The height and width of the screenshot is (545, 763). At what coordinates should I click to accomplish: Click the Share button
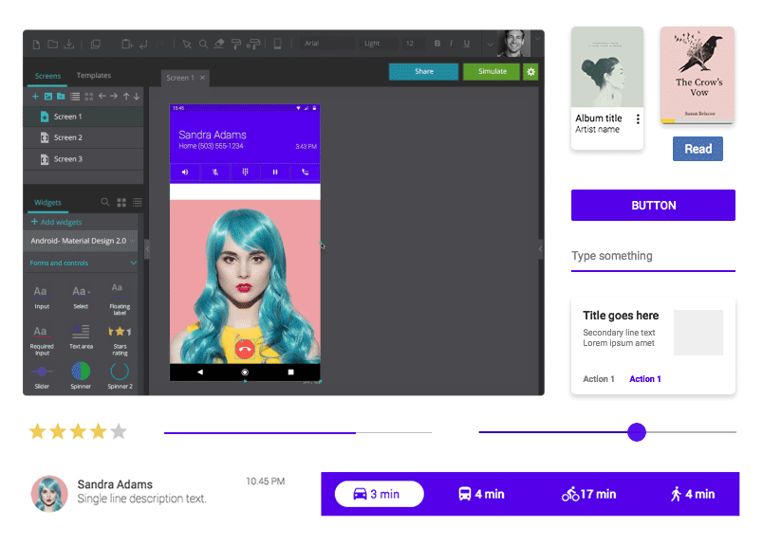[x=423, y=71]
